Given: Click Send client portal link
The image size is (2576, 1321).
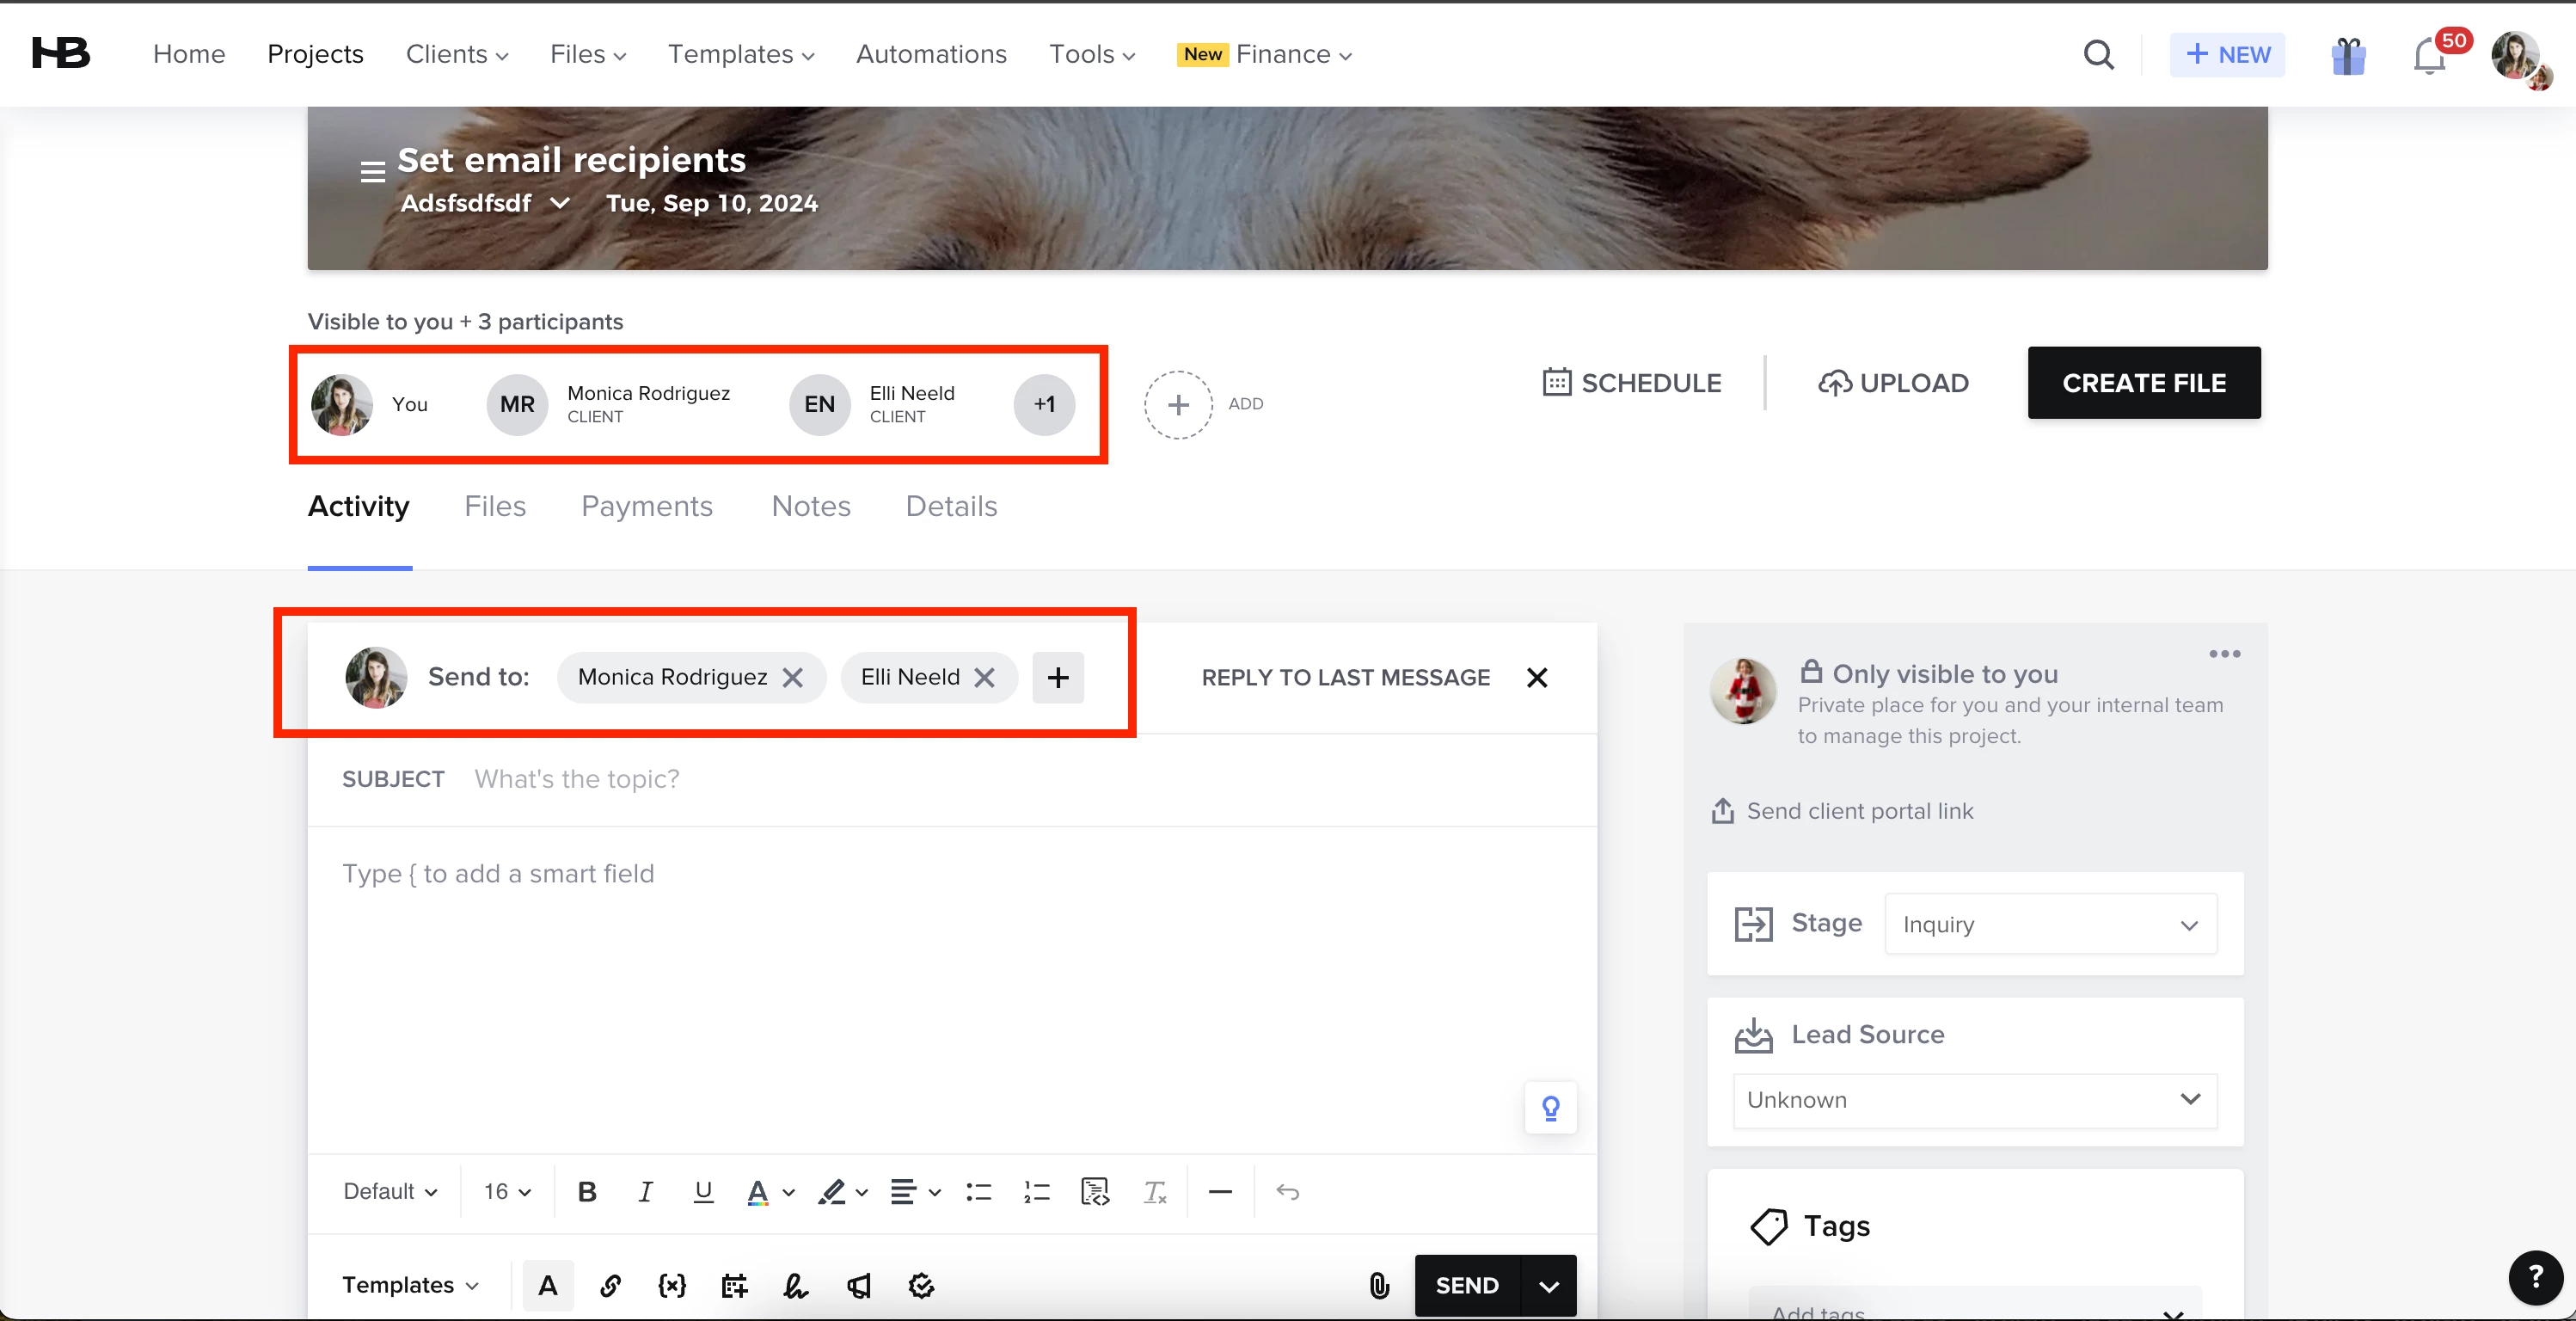Looking at the screenshot, I should coord(1859,811).
